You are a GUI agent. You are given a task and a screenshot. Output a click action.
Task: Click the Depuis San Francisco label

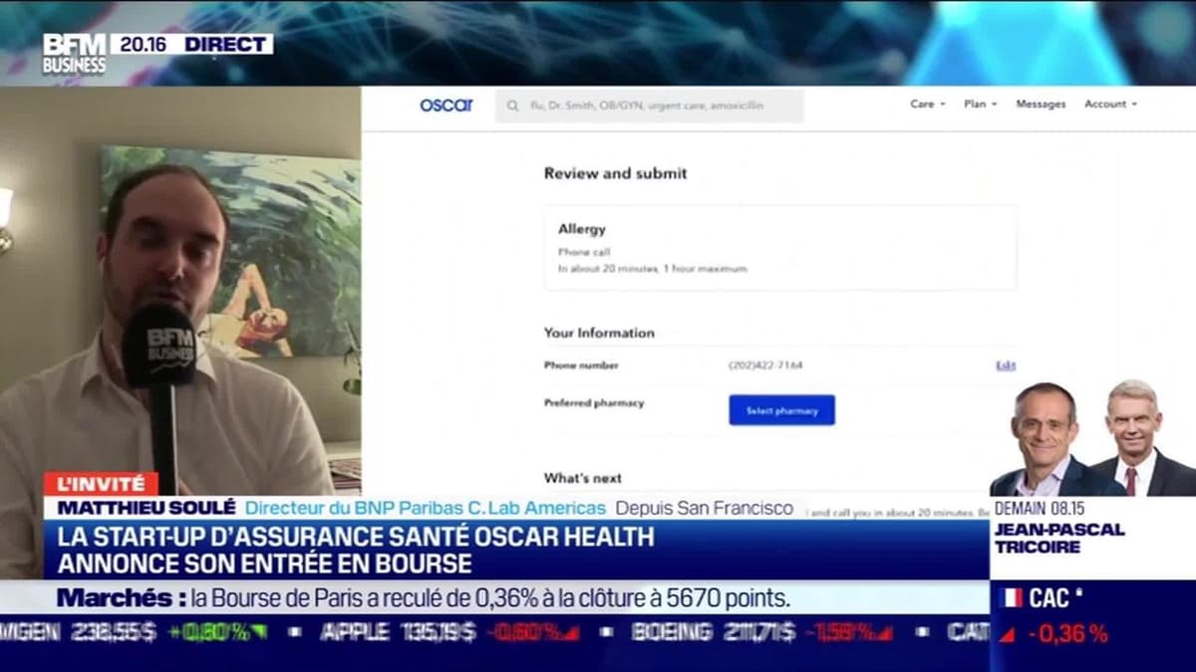pyautogui.click(x=705, y=508)
